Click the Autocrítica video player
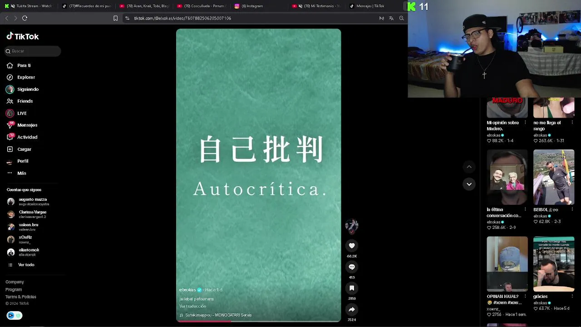This screenshot has width=581, height=327. (x=259, y=175)
